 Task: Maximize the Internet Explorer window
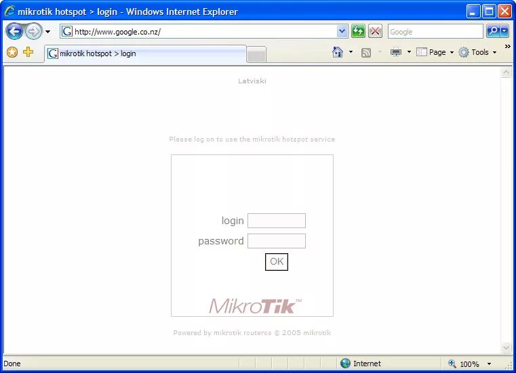pos(489,12)
